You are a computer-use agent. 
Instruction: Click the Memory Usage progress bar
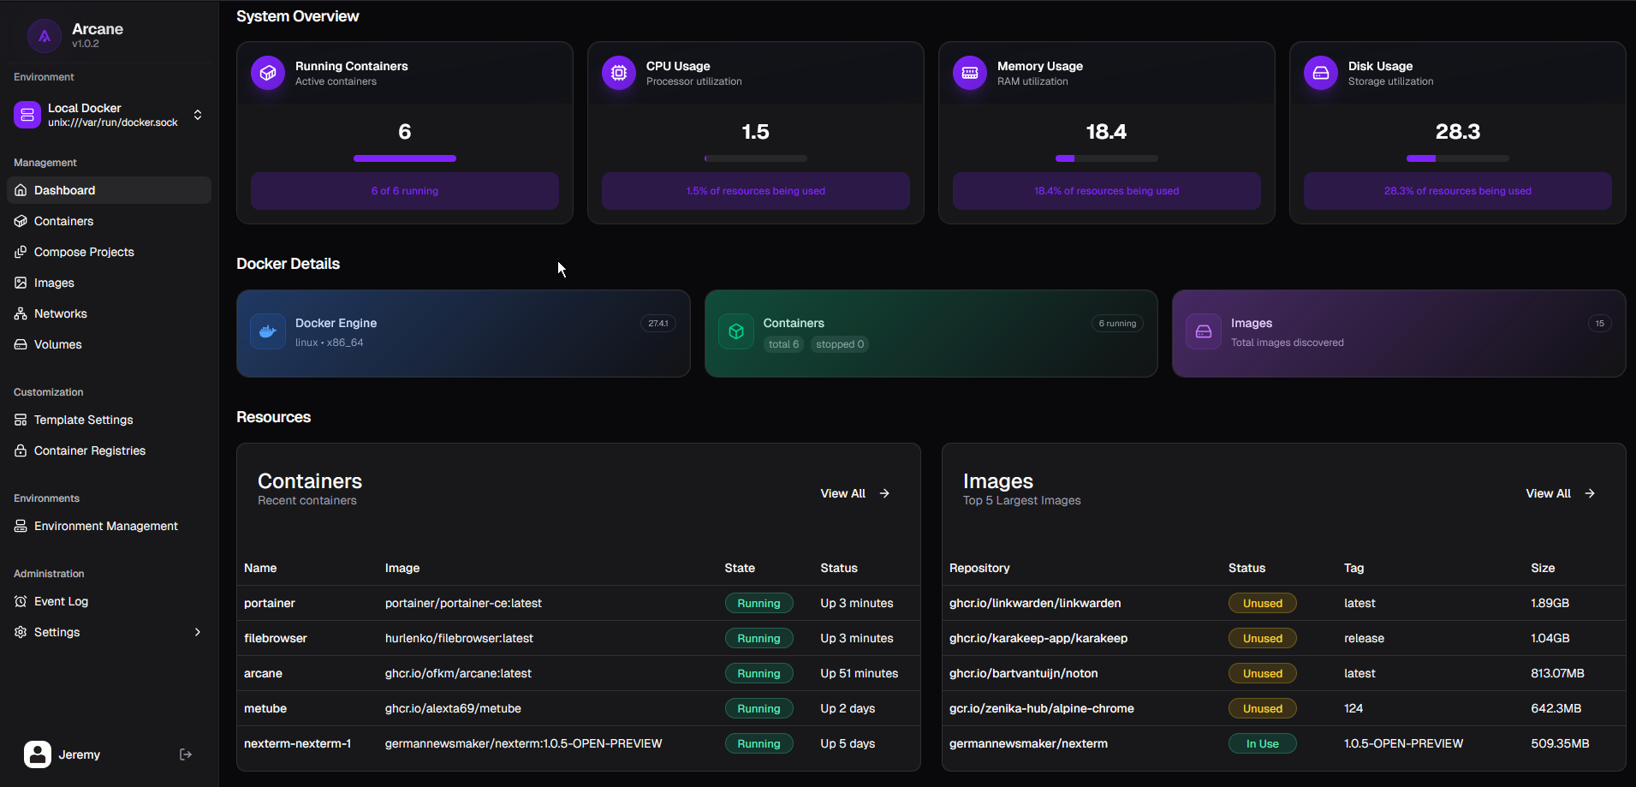point(1106,158)
